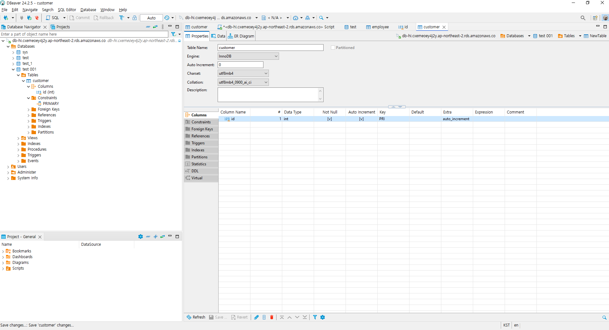Select the PRIMARY constraint in the tree

coord(48,104)
